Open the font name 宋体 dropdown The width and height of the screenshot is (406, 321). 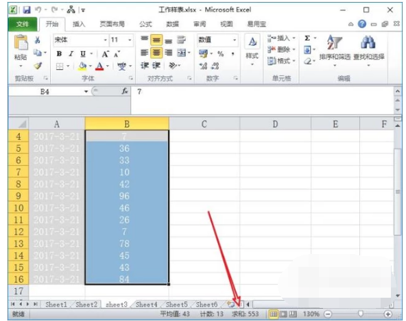point(106,40)
